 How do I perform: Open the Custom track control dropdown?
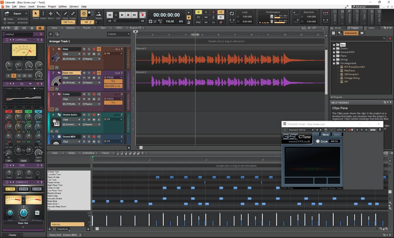pos(119,34)
